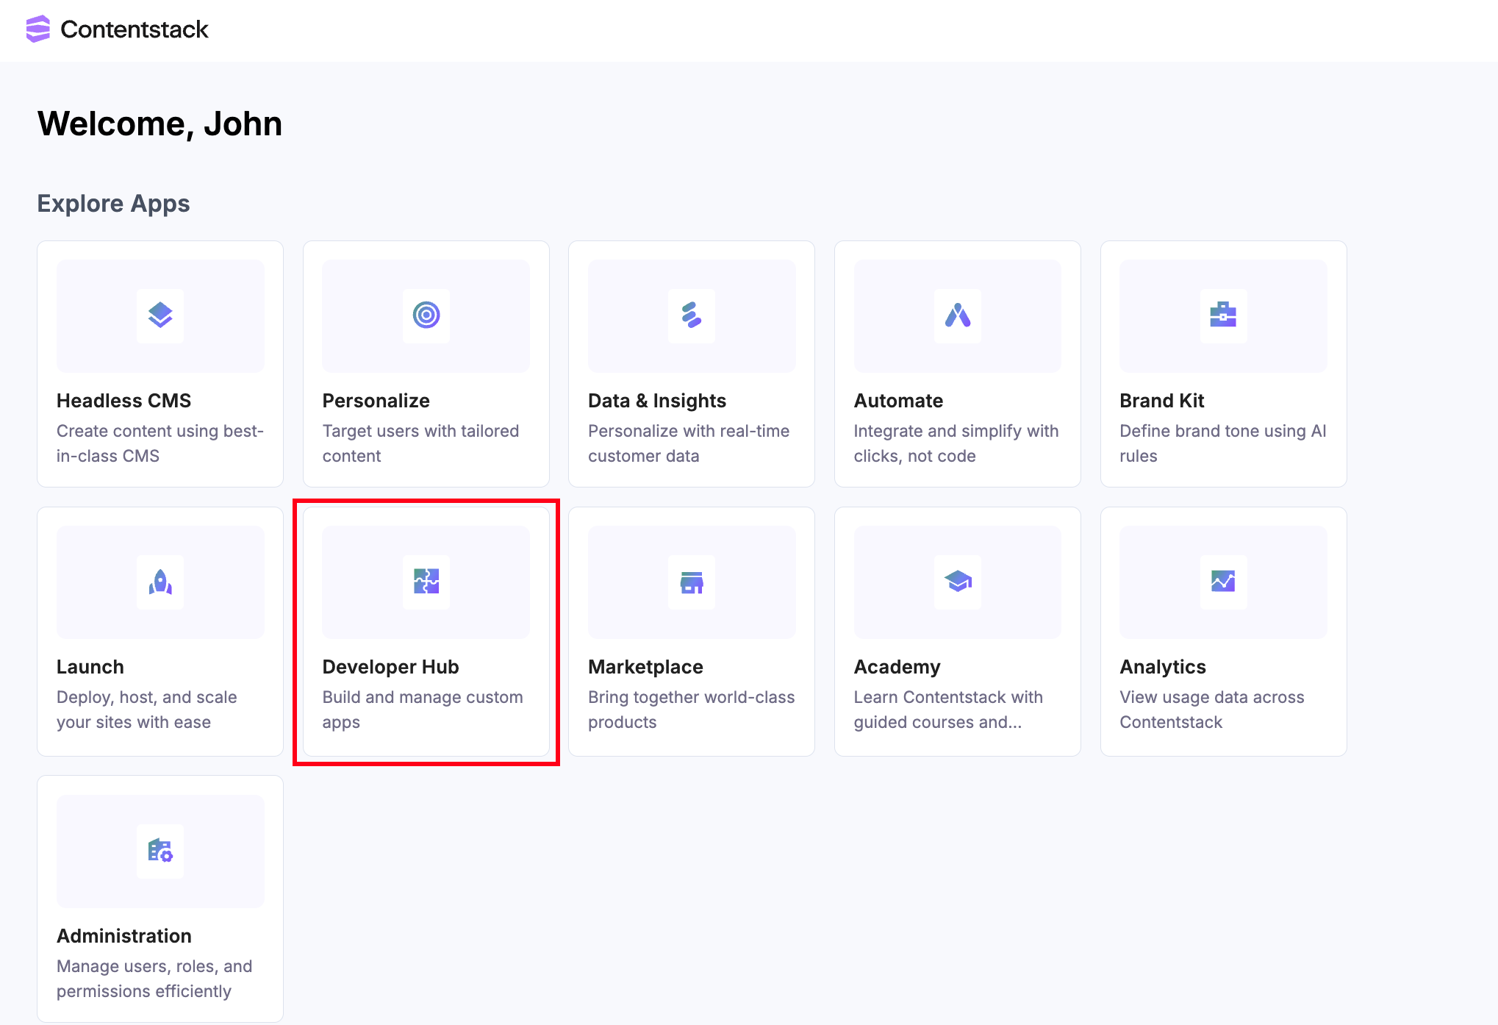Open the Analytics usage data description
The width and height of the screenshot is (1498, 1025).
coord(1211,710)
